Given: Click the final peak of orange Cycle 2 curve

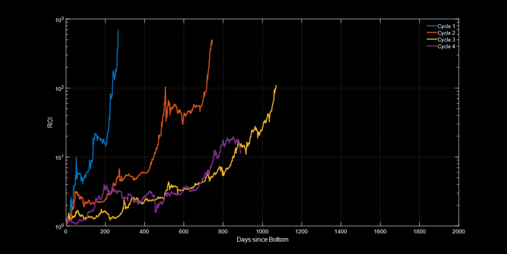Looking at the screenshot, I should coord(212,40).
